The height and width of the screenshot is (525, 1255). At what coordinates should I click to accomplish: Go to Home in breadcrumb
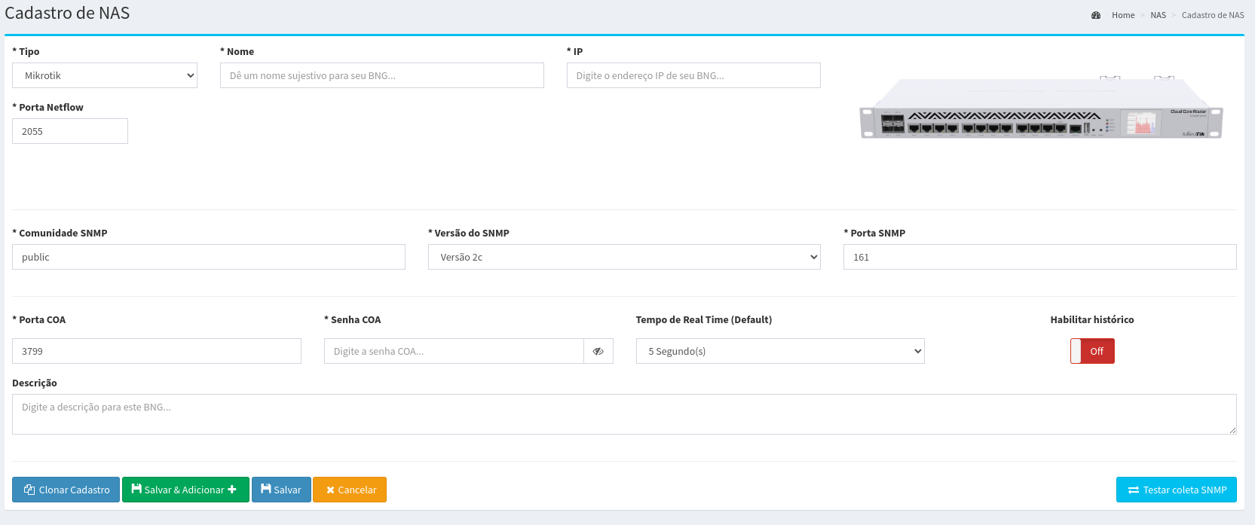[x=1122, y=15]
